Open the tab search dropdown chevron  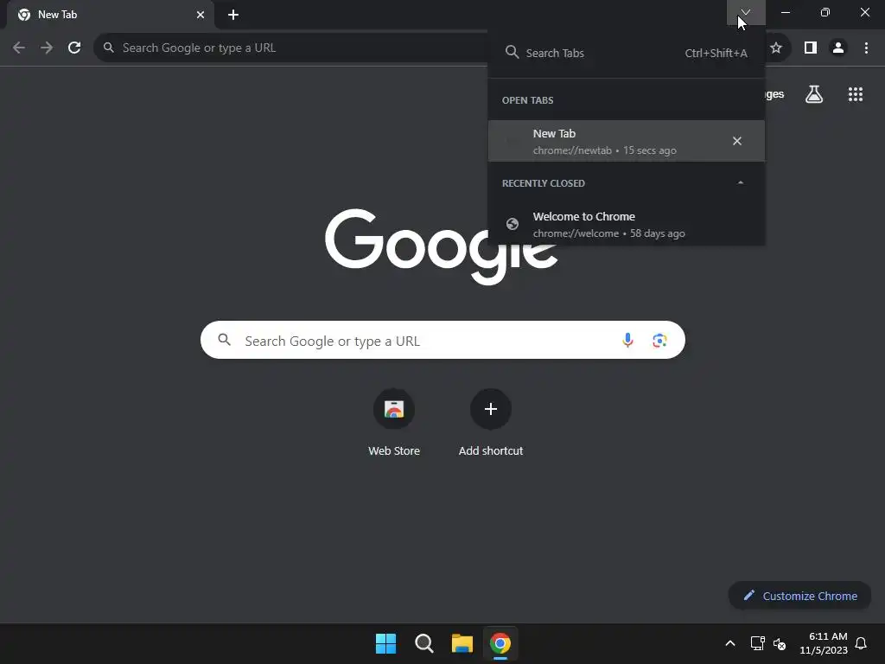click(x=746, y=12)
